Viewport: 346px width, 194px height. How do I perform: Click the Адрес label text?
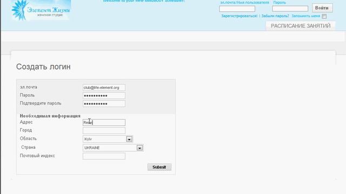26,122
